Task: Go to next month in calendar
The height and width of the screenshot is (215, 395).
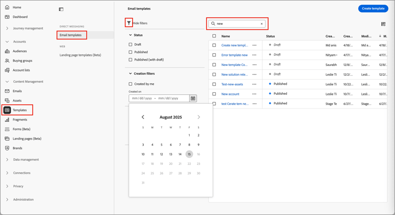Action: 199,117
